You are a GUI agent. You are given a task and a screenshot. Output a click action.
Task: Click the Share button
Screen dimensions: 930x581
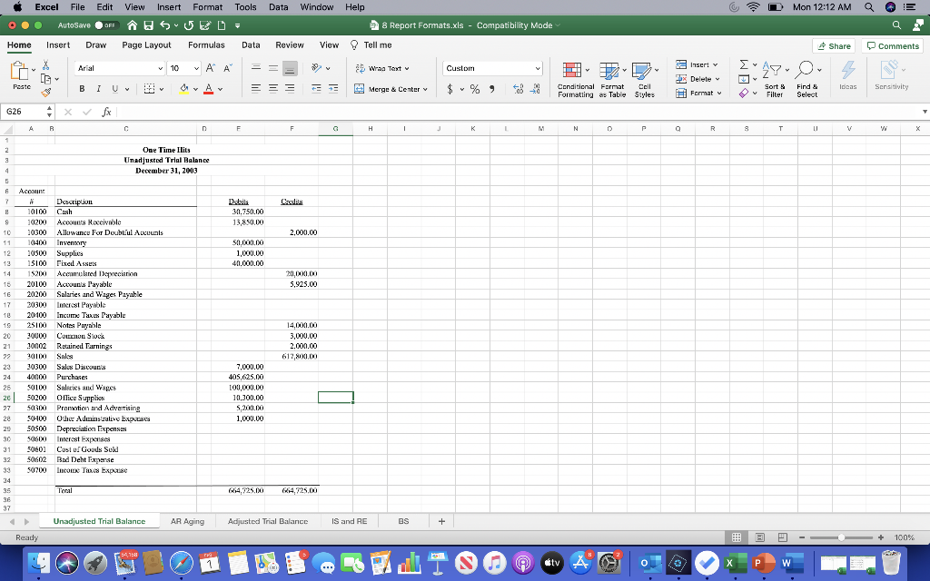click(834, 45)
